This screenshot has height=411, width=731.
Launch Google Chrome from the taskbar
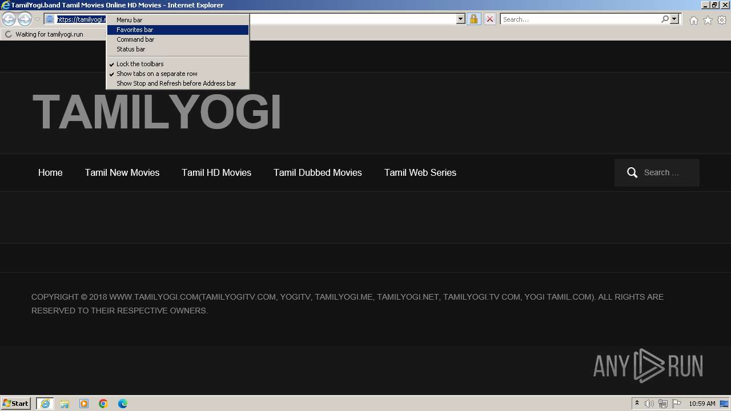(x=103, y=404)
